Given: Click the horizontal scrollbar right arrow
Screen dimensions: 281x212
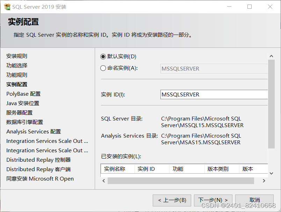Looking at the screenshot, I should (x=264, y=181).
